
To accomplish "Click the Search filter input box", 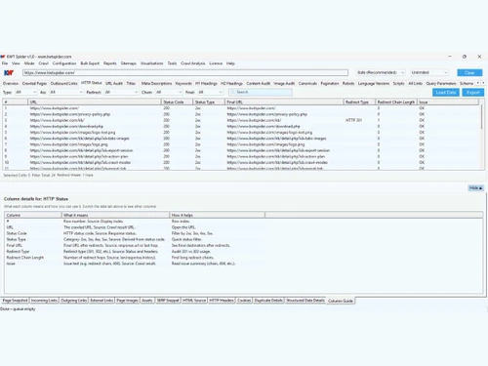I will (261, 92).
